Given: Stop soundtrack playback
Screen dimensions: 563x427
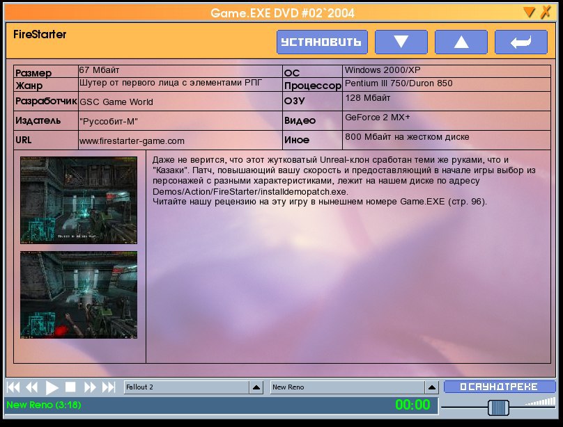Looking at the screenshot, I should (70, 387).
